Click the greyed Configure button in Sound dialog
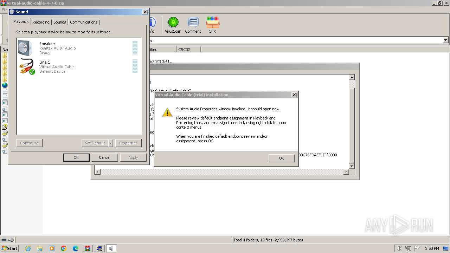Screen dimensions: 450x253 point(29,143)
